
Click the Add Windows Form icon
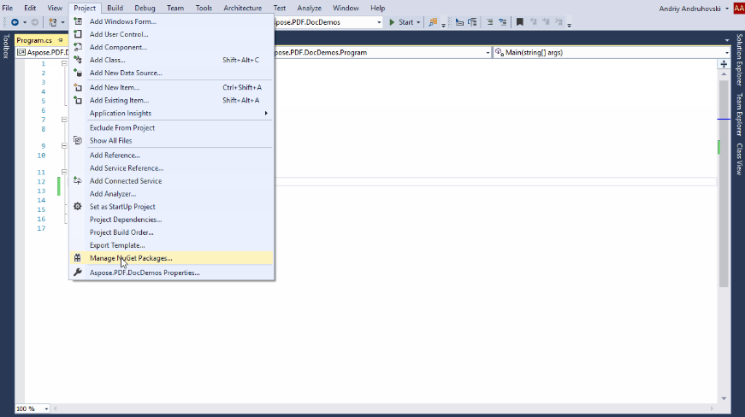[78, 21]
